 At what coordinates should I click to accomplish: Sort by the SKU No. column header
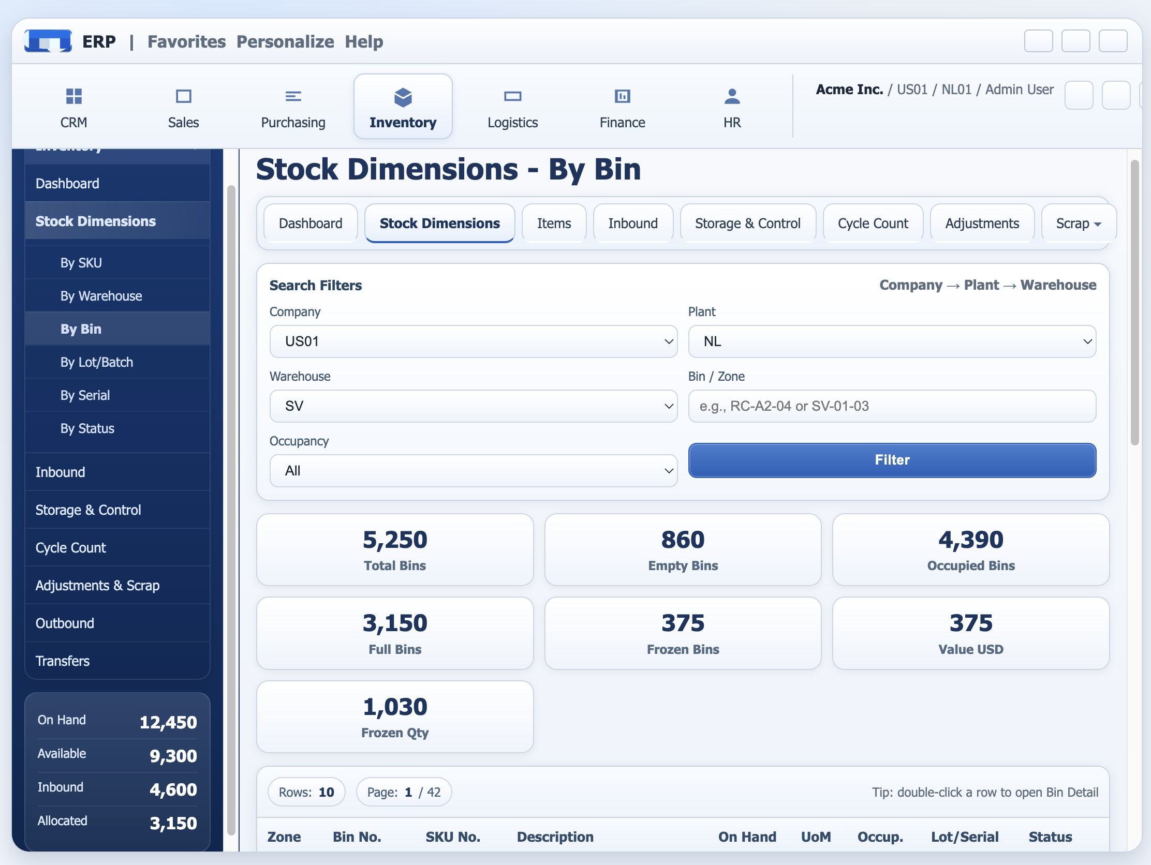pos(453,837)
